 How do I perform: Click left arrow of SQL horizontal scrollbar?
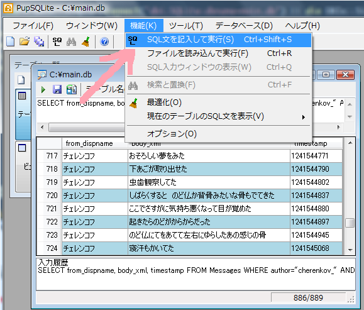click(42, 127)
